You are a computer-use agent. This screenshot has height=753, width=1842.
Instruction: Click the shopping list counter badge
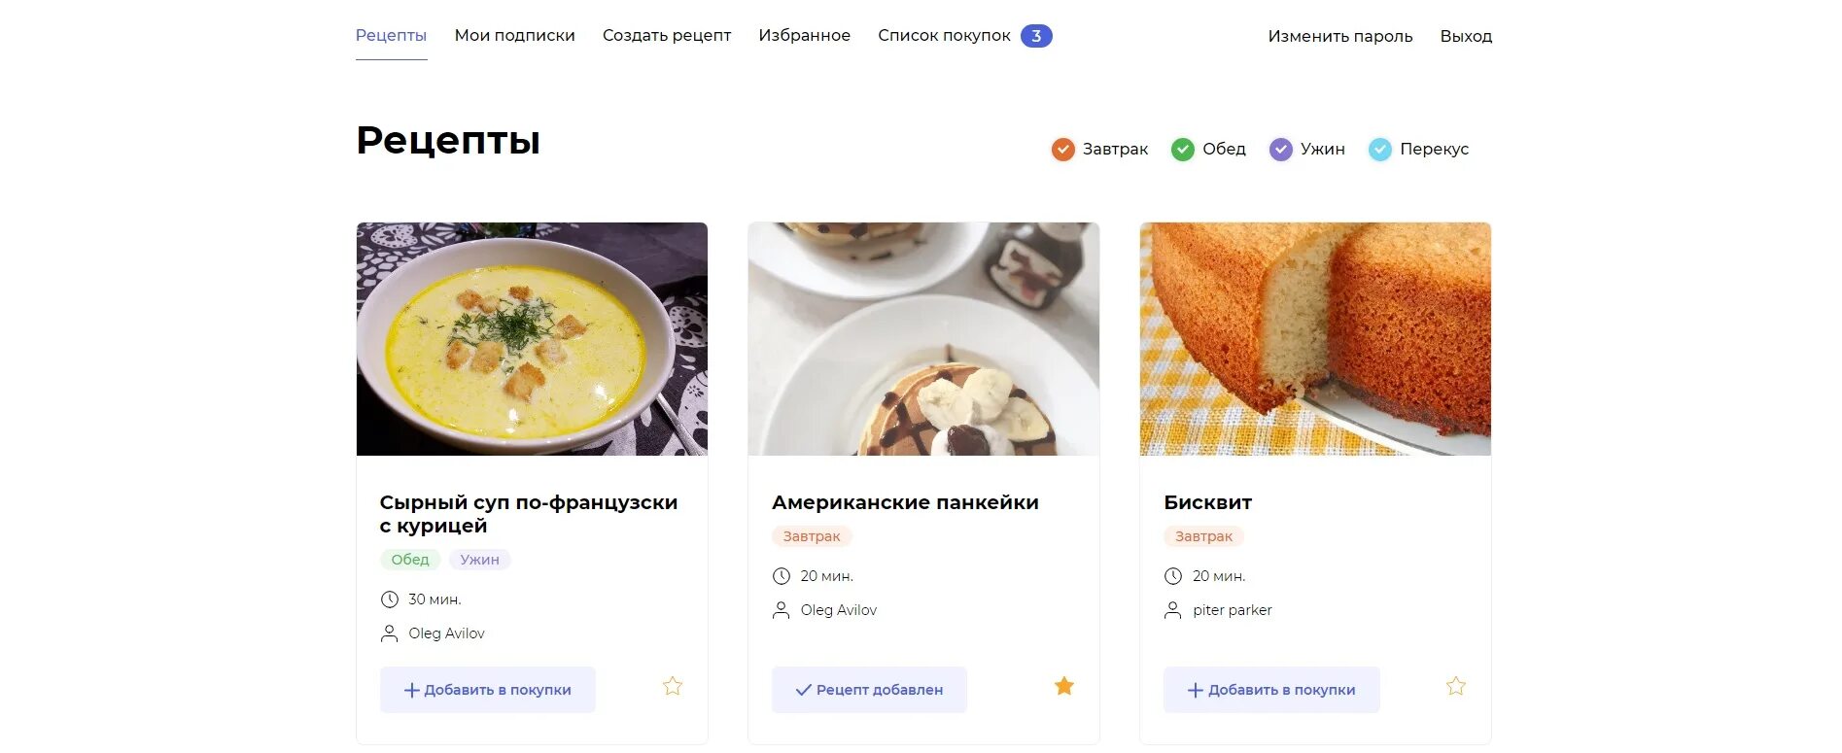tap(1036, 36)
